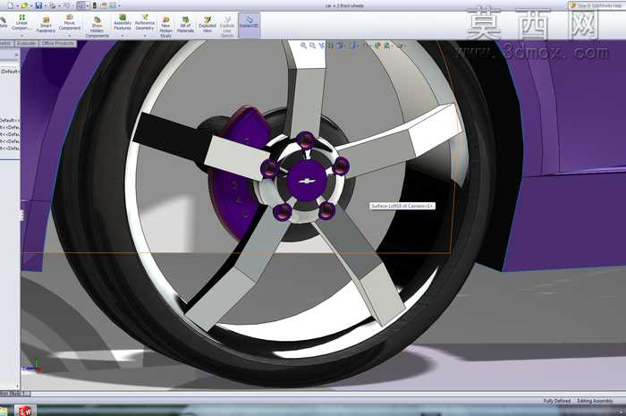626x416 pixels.
Task: Click the Apply Scene icon
Action: tap(386, 46)
